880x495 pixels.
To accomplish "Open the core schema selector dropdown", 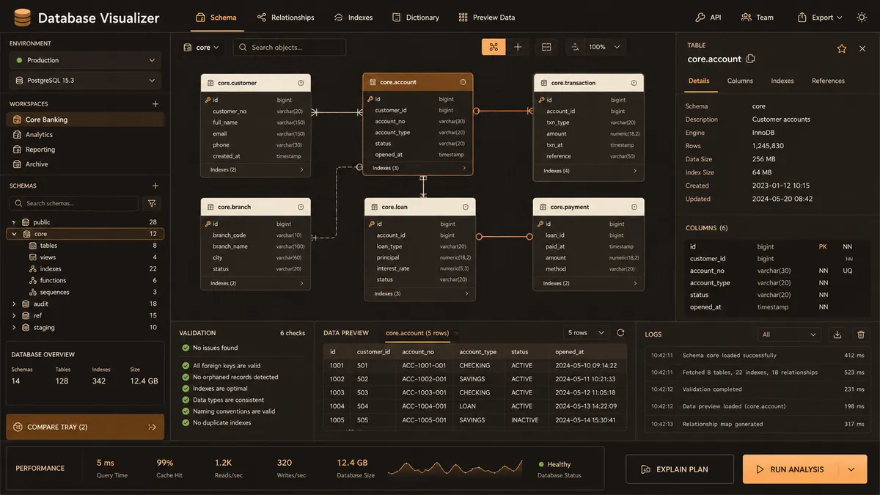I will pyautogui.click(x=202, y=47).
